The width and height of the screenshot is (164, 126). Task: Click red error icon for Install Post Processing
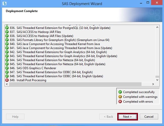(7, 80)
